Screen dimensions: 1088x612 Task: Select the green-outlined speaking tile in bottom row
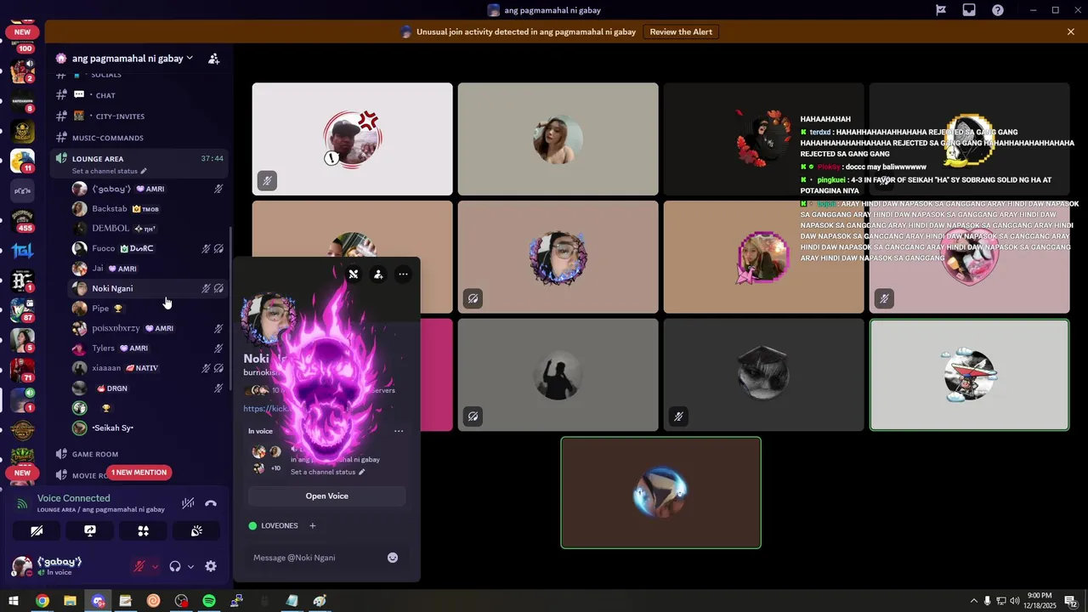click(660, 493)
